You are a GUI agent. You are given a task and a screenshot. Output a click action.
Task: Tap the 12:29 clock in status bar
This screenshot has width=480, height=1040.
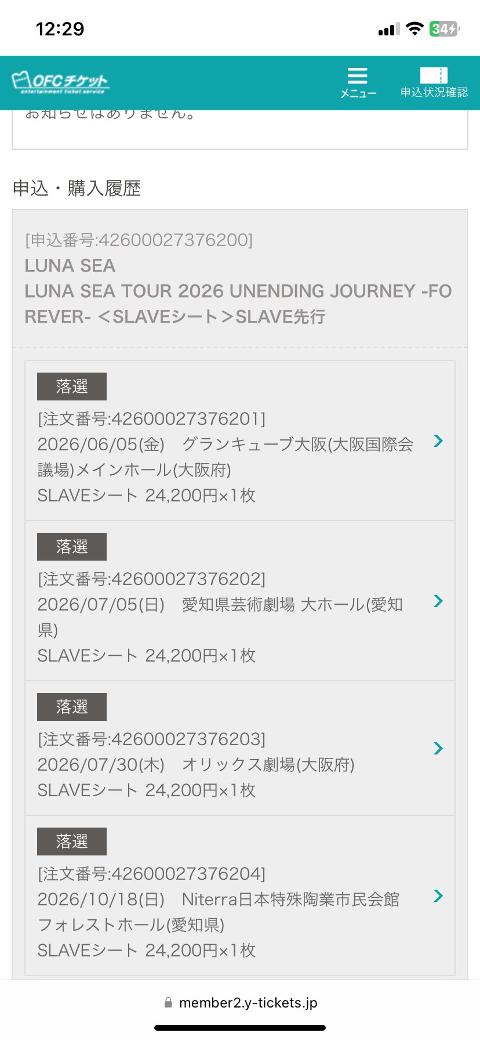60,29
